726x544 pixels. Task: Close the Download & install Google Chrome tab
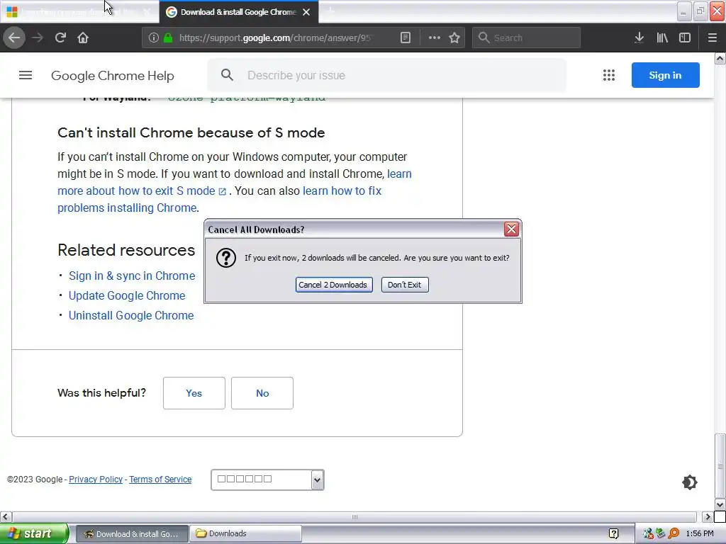pos(306,12)
